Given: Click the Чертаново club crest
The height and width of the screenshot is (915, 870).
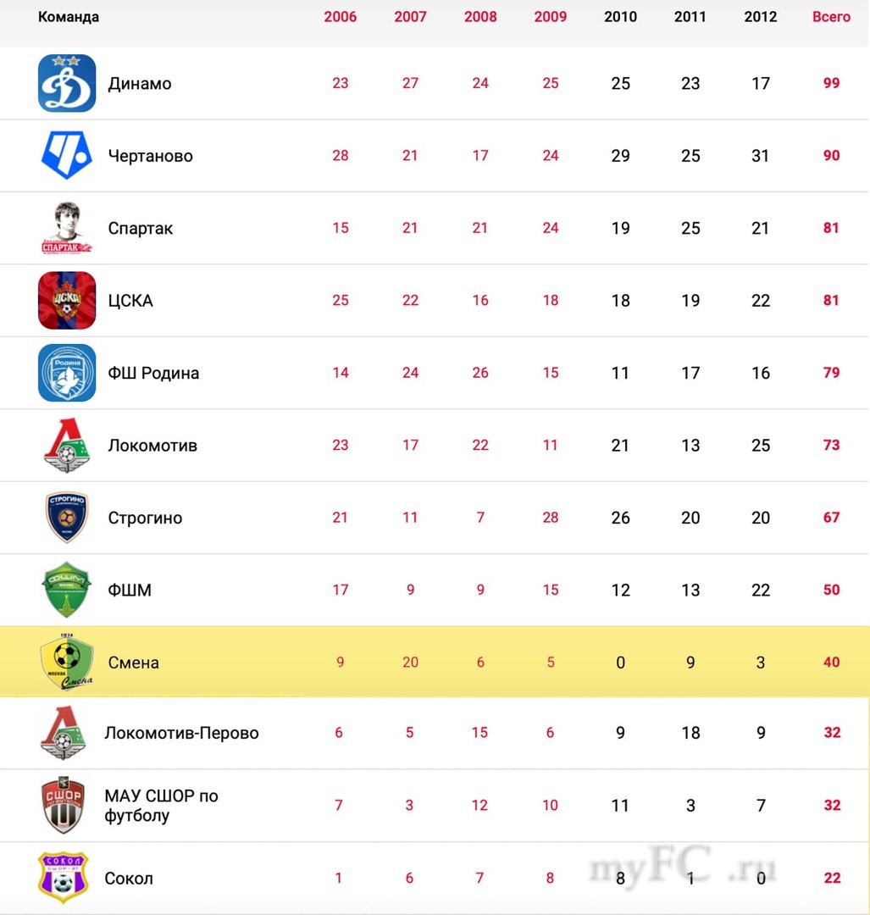Looking at the screenshot, I should [x=67, y=155].
